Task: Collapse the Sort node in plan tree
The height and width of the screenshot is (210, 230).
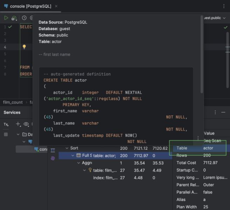Action: [x=67, y=148]
